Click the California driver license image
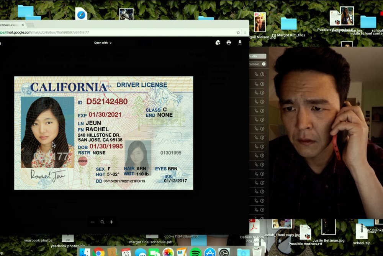383x256 pixels. (x=103, y=133)
